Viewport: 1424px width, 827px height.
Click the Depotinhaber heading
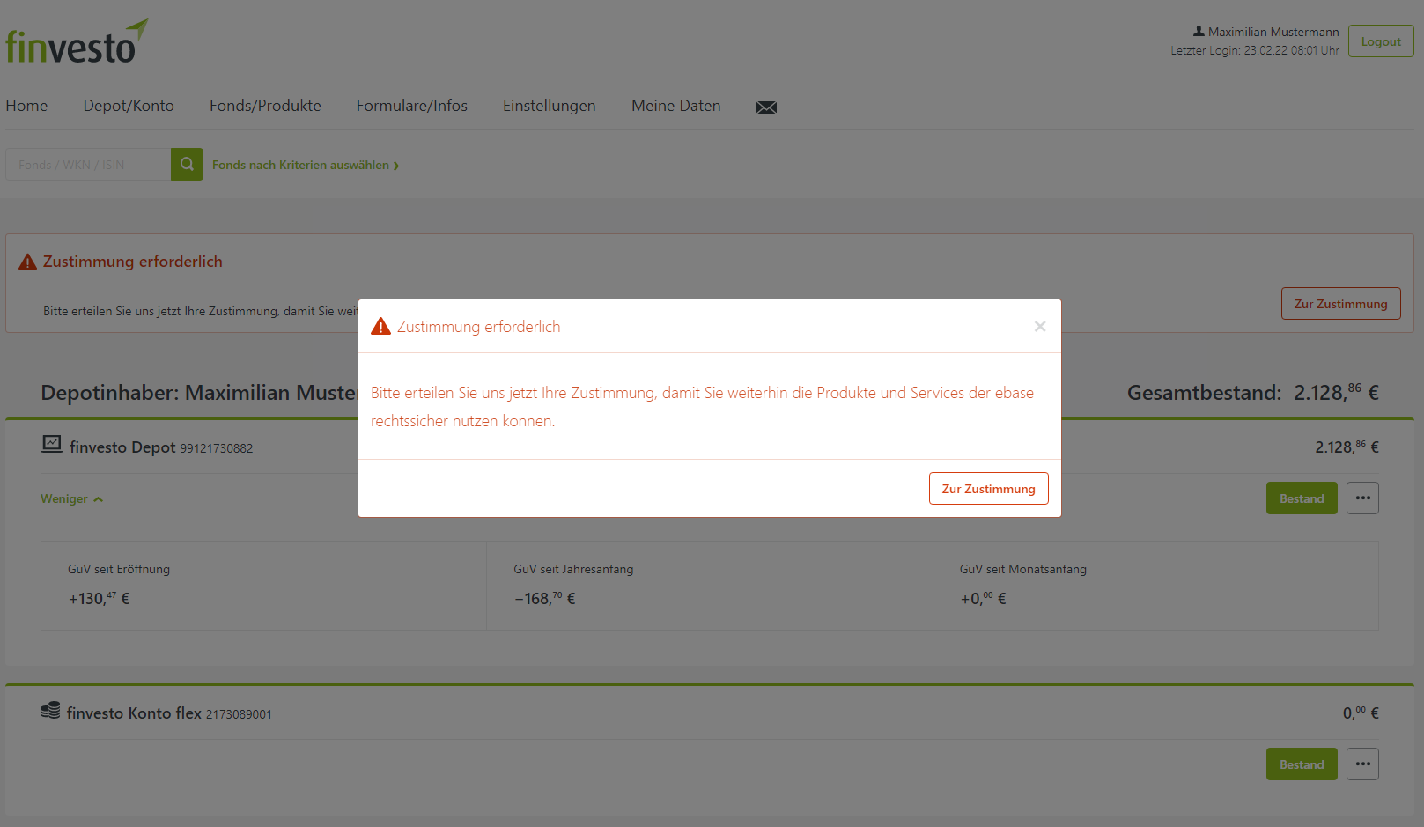click(x=200, y=393)
